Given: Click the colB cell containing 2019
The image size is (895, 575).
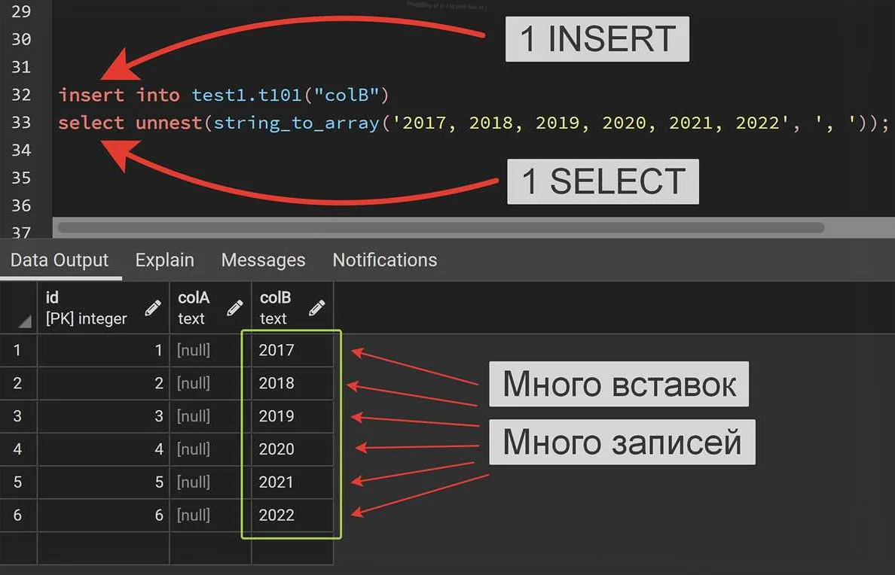Looking at the screenshot, I should coord(292,416).
